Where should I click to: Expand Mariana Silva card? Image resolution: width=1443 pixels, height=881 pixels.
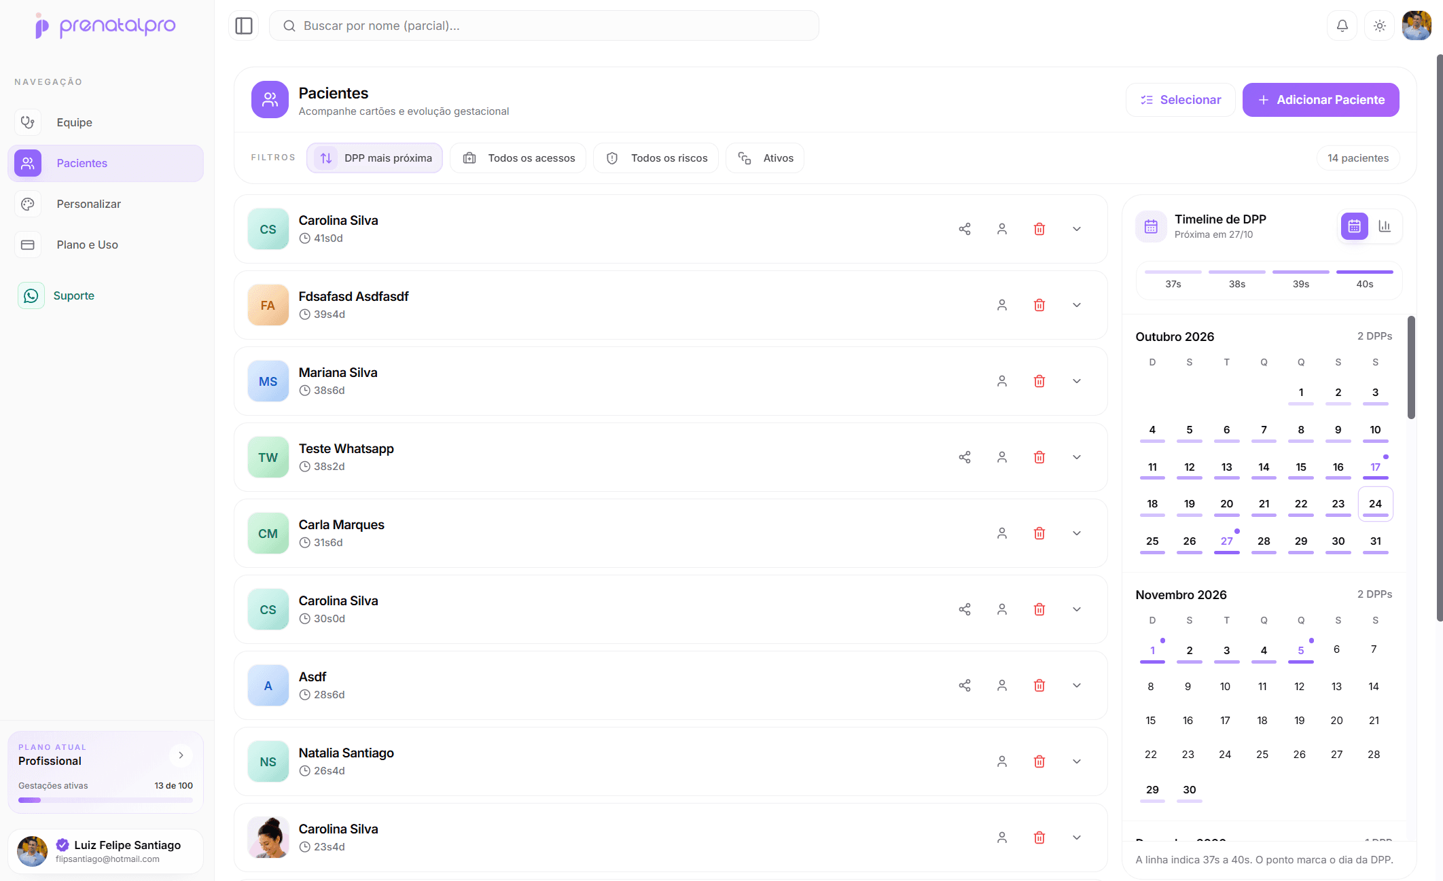click(1077, 381)
